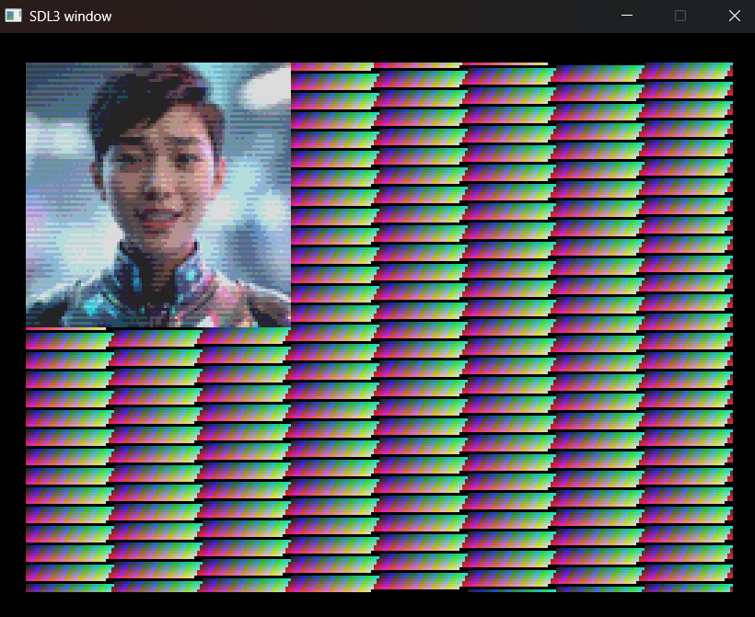Image resolution: width=755 pixels, height=617 pixels.
Task: Click the orange line beneath the portrait
Action: (x=64, y=328)
